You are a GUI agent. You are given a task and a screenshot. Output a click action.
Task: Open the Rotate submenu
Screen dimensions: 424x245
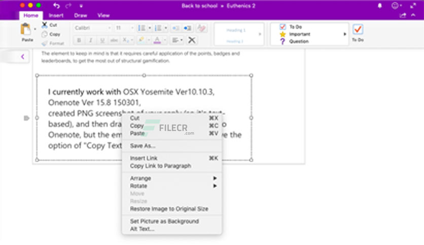coord(172,186)
